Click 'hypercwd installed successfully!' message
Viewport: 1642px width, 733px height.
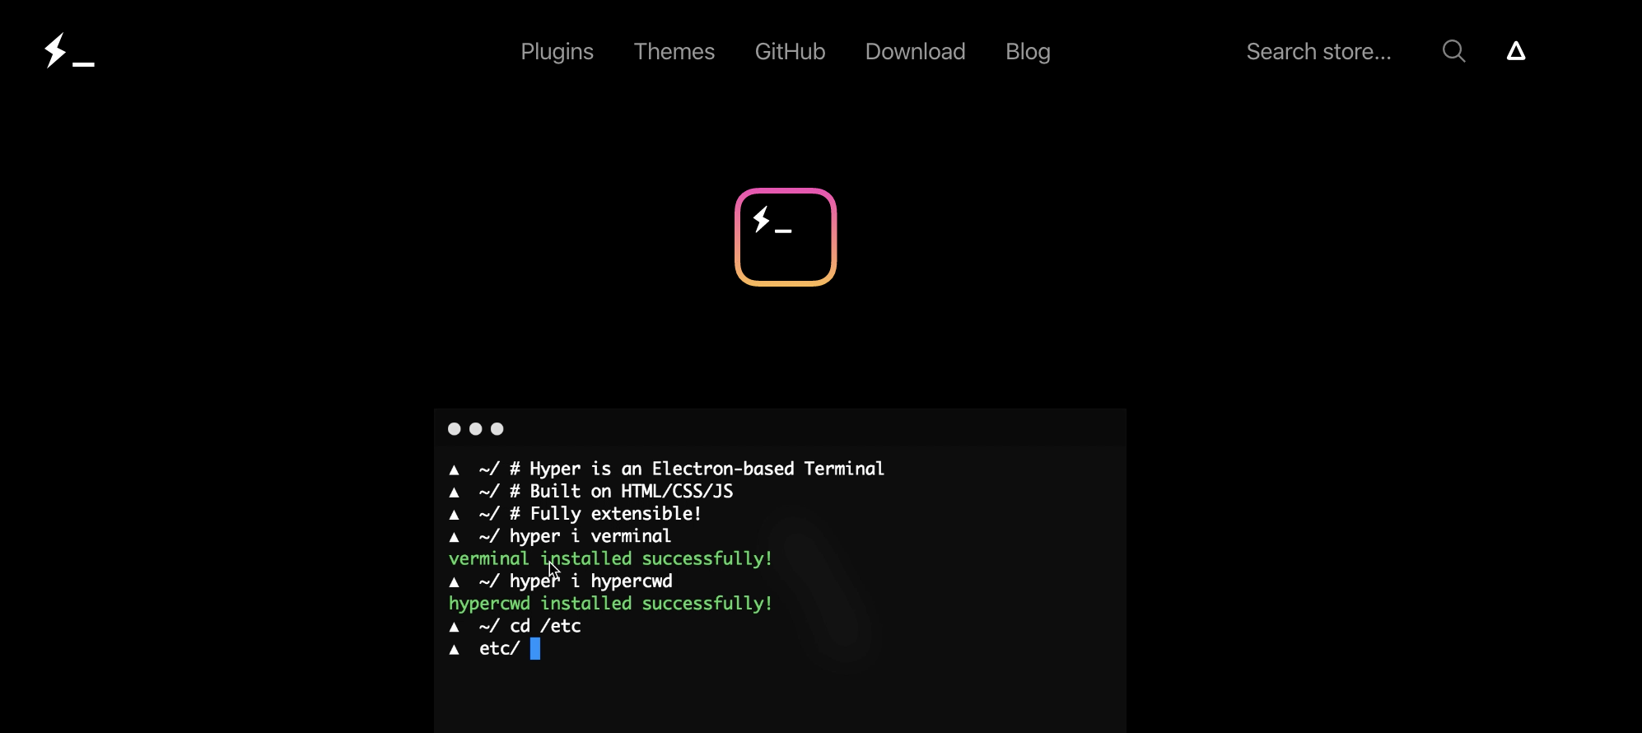coord(610,603)
